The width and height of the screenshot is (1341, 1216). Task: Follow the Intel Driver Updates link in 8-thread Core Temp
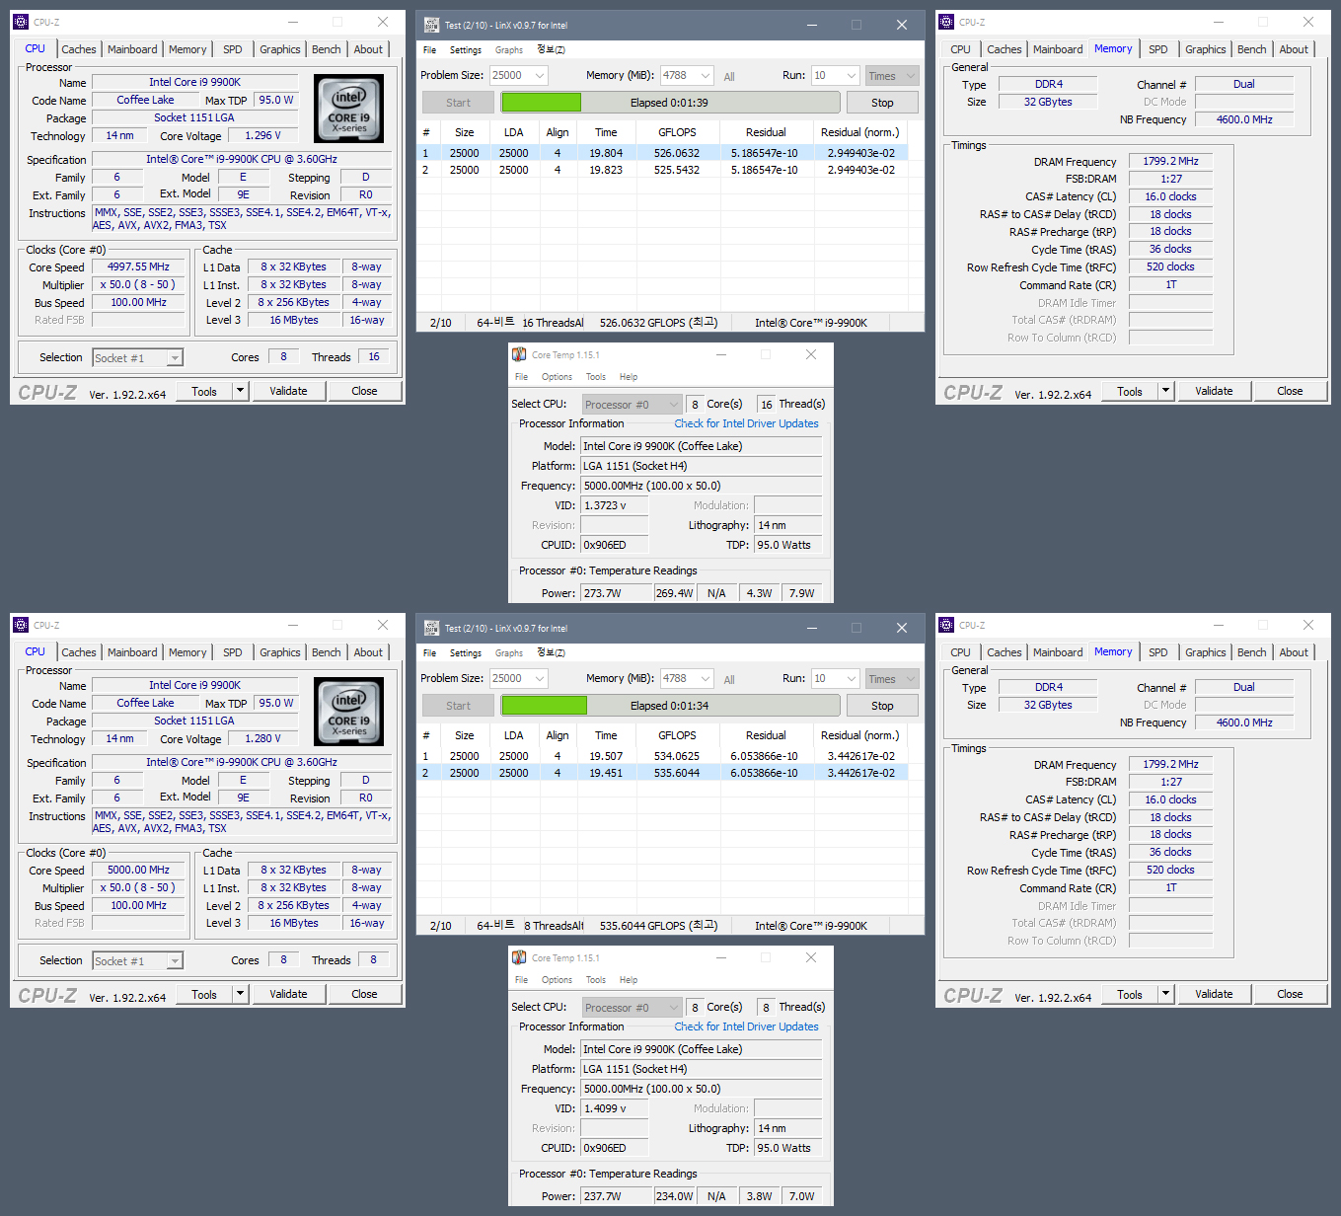click(x=746, y=1026)
